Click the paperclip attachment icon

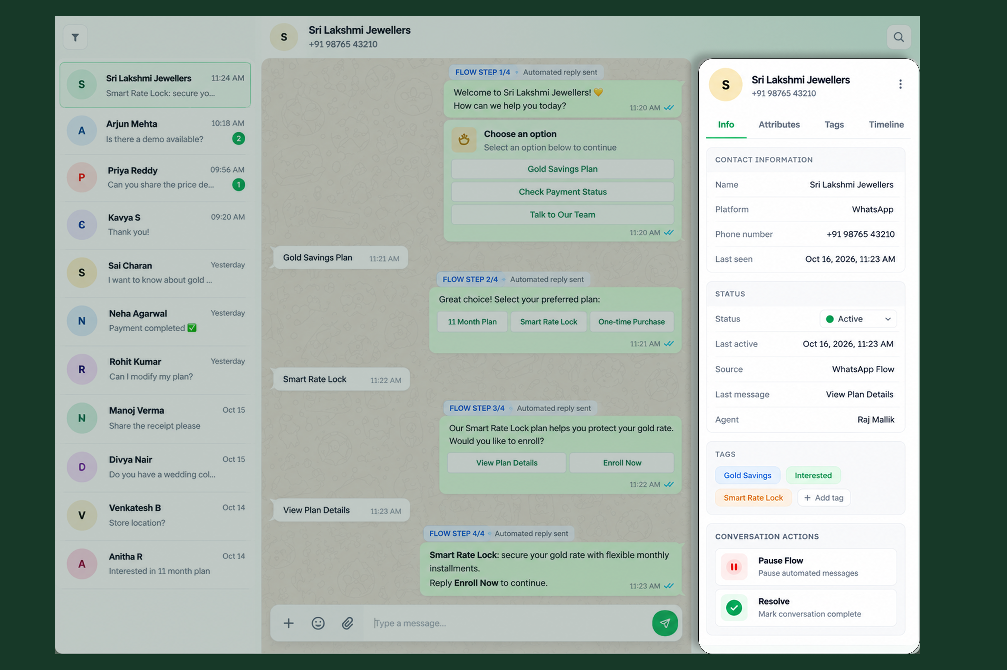(348, 623)
